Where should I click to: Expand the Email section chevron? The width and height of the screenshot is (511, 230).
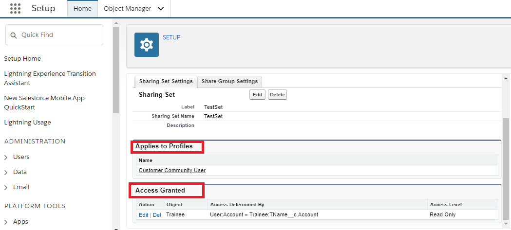point(6,188)
